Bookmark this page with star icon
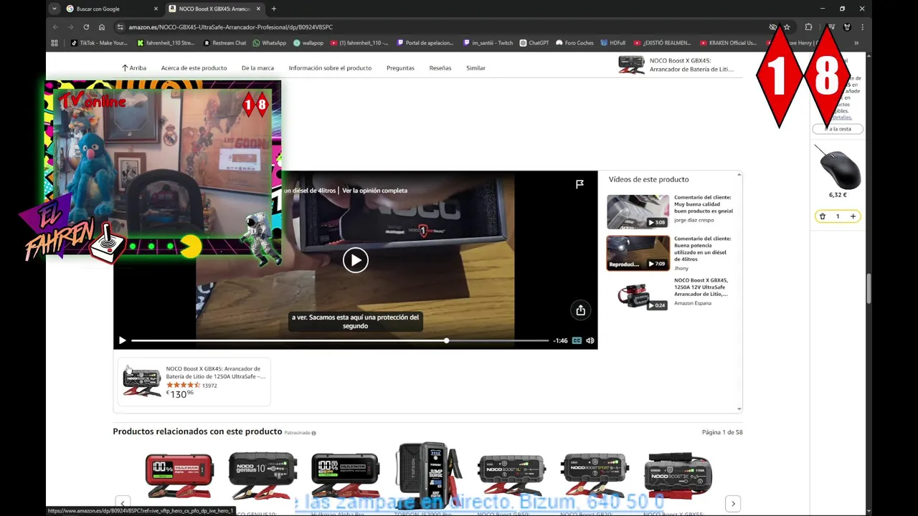 tap(787, 27)
